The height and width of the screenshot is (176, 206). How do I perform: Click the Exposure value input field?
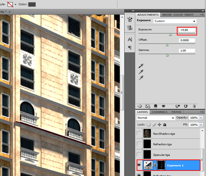187,30
